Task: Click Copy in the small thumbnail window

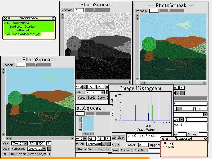Action: pyautogui.click(x=102, y=149)
